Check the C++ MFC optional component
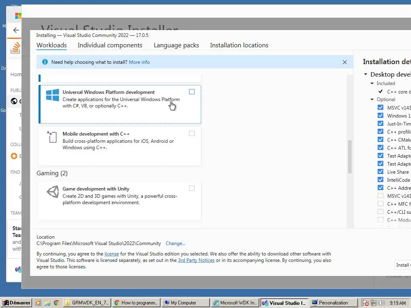The image size is (411, 308). 380,204
